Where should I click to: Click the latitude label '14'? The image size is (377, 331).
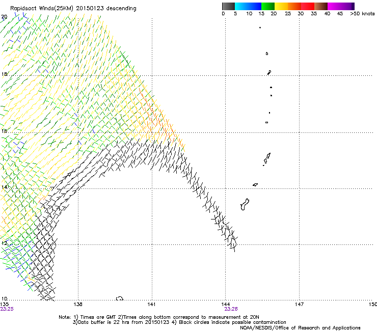pyautogui.click(x=4, y=187)
